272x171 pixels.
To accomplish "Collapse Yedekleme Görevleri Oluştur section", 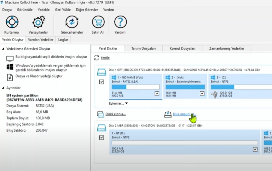I will click(3, 49).
